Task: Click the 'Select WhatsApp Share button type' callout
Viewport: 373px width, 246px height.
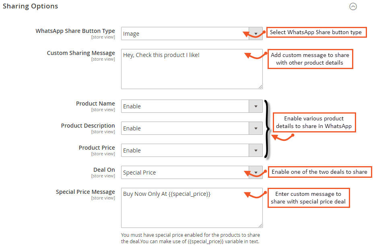Action: tap(316, 32)
